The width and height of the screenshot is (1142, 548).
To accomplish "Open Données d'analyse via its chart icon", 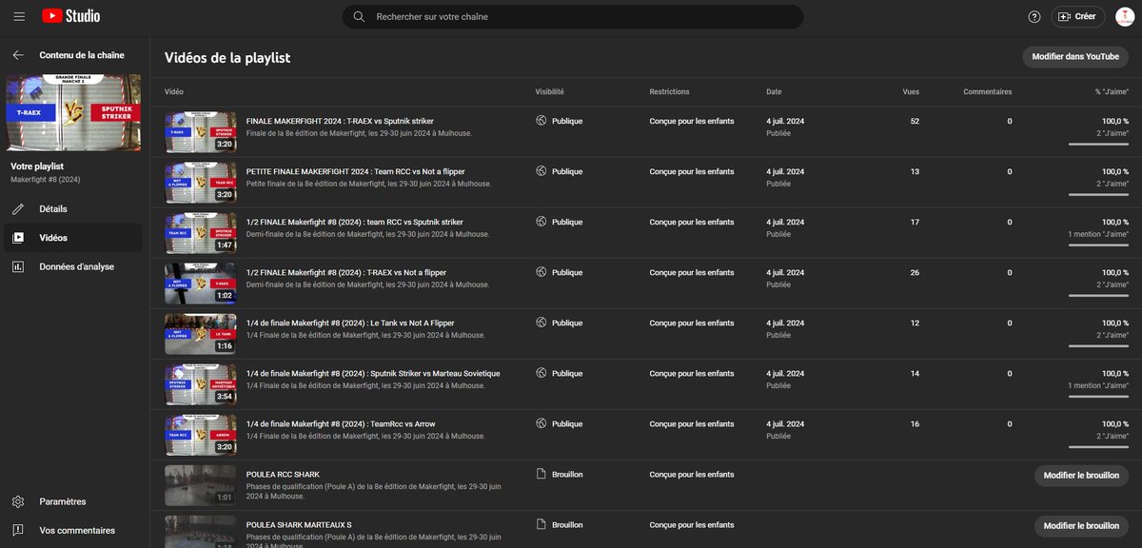I will (19, 266).
